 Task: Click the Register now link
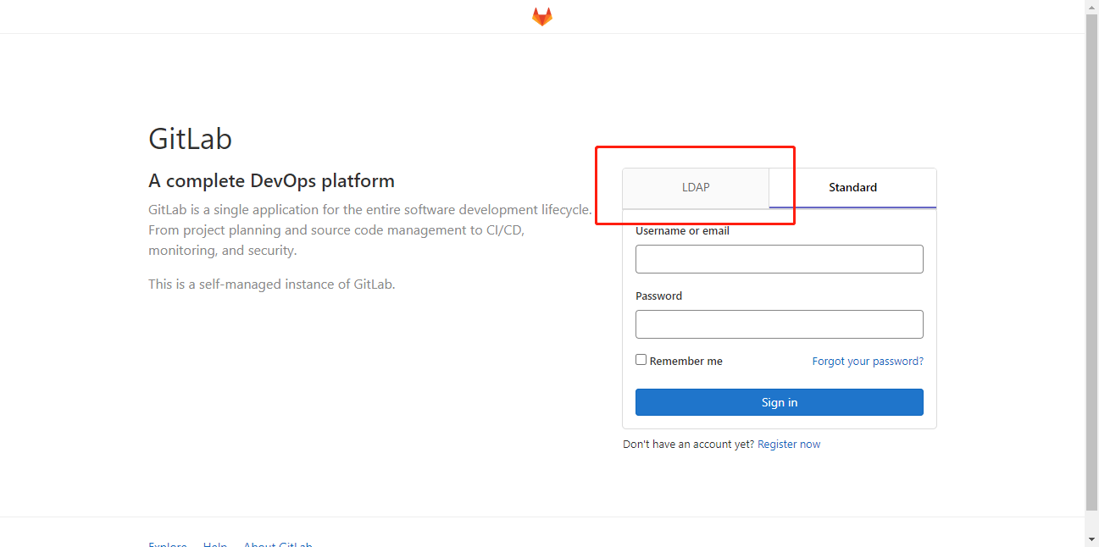coord(789,444)
